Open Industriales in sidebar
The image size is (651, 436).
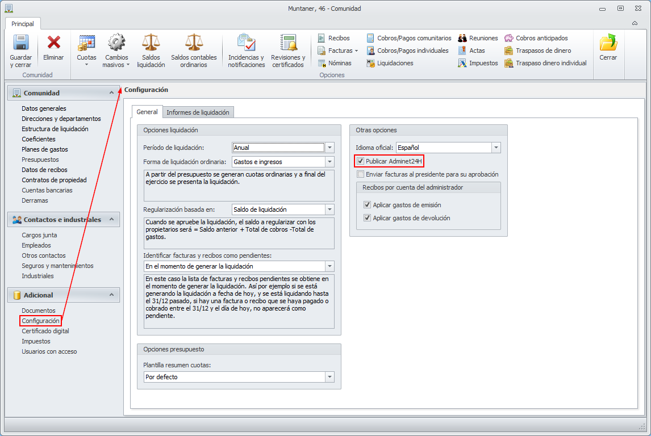click(38, 276)
